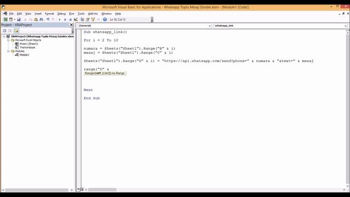Run the macro with the play icon
Image resolution: width=350 pixels, height=197 pixels.
pos(60,20)
